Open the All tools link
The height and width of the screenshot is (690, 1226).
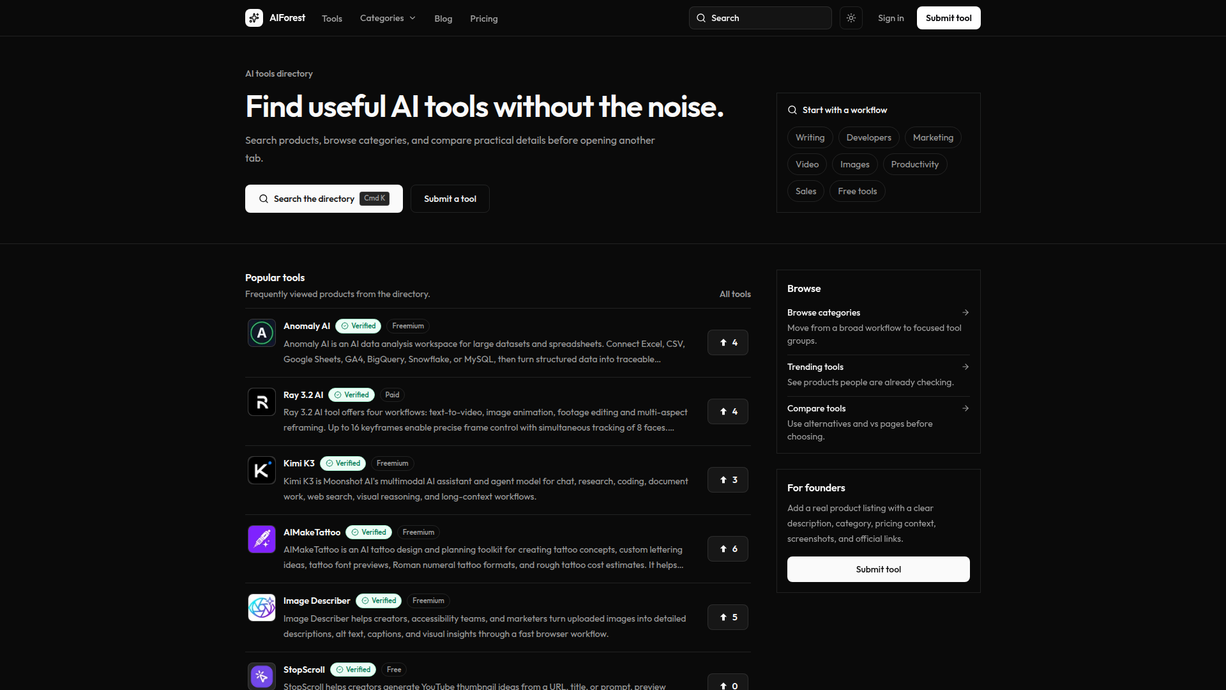pos(735,294)
